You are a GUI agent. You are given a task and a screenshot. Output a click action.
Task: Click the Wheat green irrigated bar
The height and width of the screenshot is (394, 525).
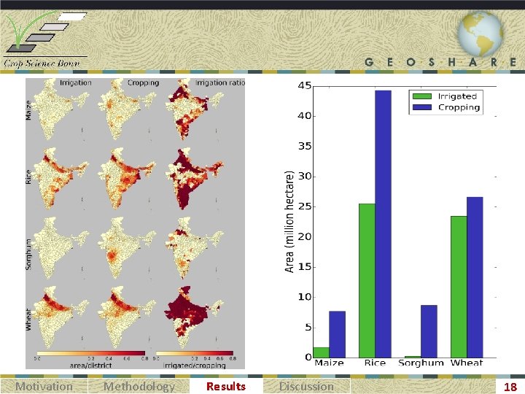pos(459,287)
